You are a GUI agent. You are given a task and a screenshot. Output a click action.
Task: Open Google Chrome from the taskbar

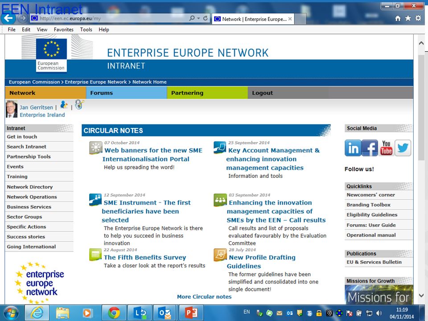pos(114,313)
